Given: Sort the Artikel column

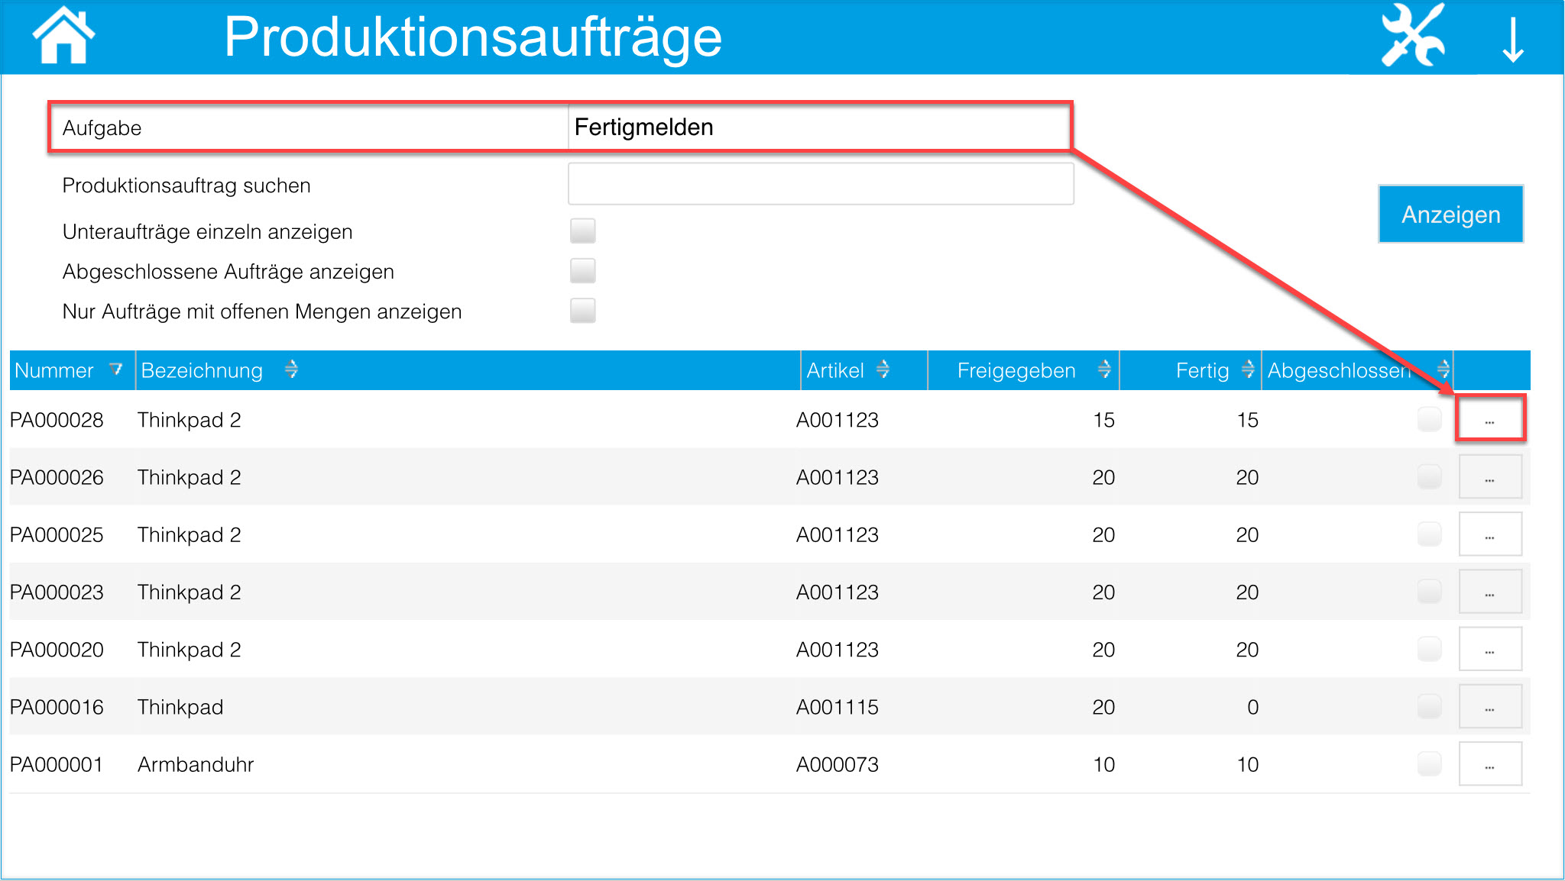Looking at the screenshot, I should (x=883, y=370).
